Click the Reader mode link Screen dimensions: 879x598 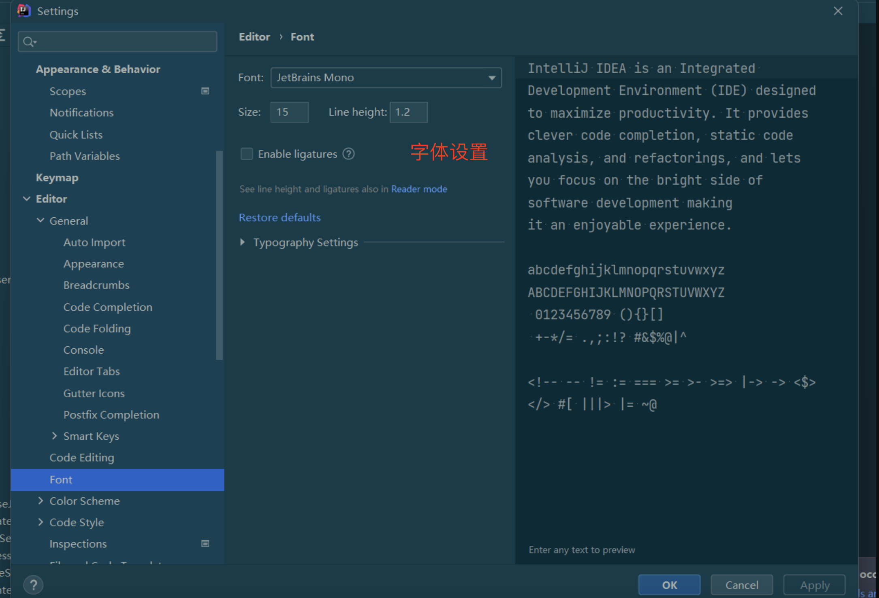[x=419, y=189]
